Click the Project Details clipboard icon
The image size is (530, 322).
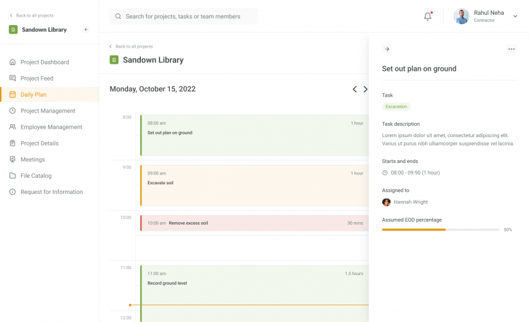point(12,143)
